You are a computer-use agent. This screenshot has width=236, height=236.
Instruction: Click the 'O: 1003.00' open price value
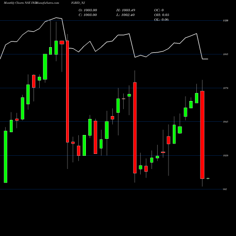click(x=88, y=10)
